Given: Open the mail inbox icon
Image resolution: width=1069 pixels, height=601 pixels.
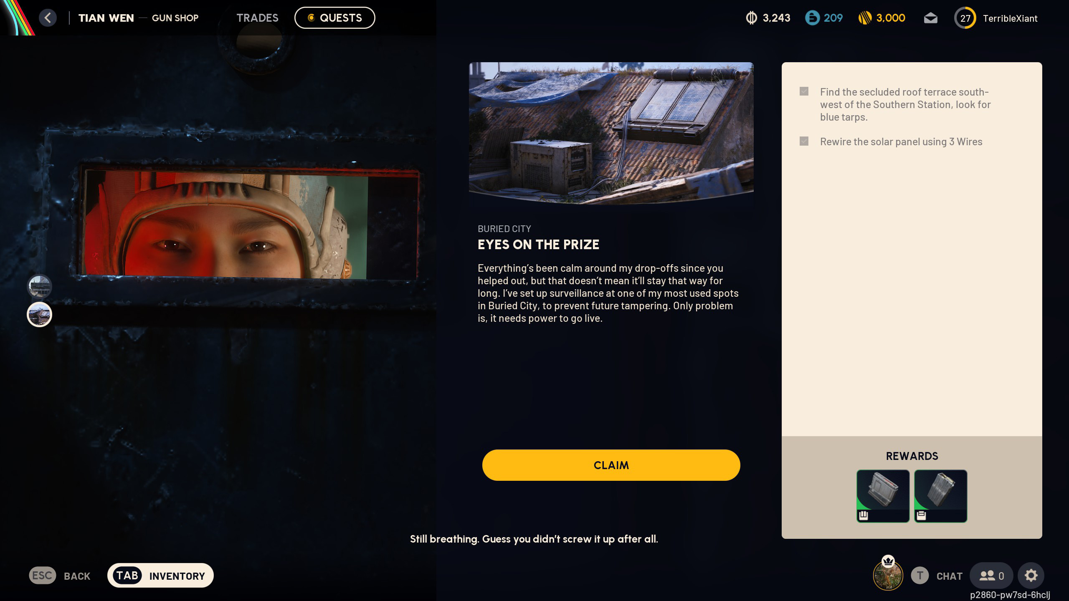Looking at the screenshot, I should point(930,18).
